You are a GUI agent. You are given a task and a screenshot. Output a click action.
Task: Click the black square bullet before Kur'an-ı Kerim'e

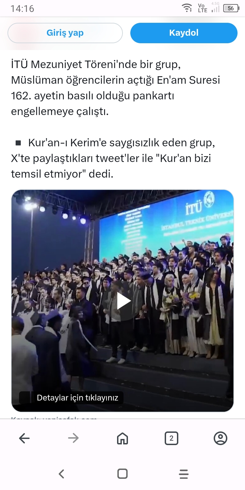pyautogui.click(x=18, y=142)
